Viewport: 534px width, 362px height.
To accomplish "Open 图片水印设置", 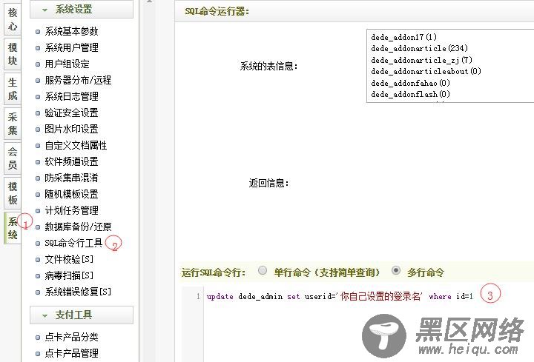I will pyautogui.click(x=71, y=129).
